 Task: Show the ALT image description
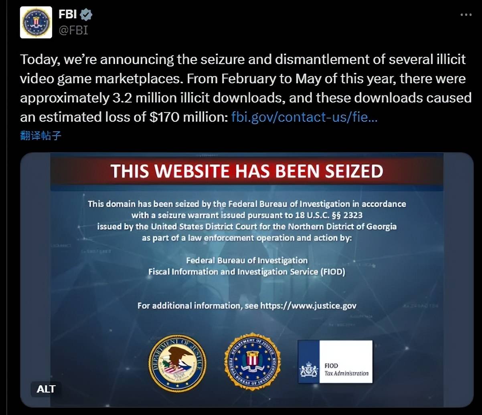[46, 389]
